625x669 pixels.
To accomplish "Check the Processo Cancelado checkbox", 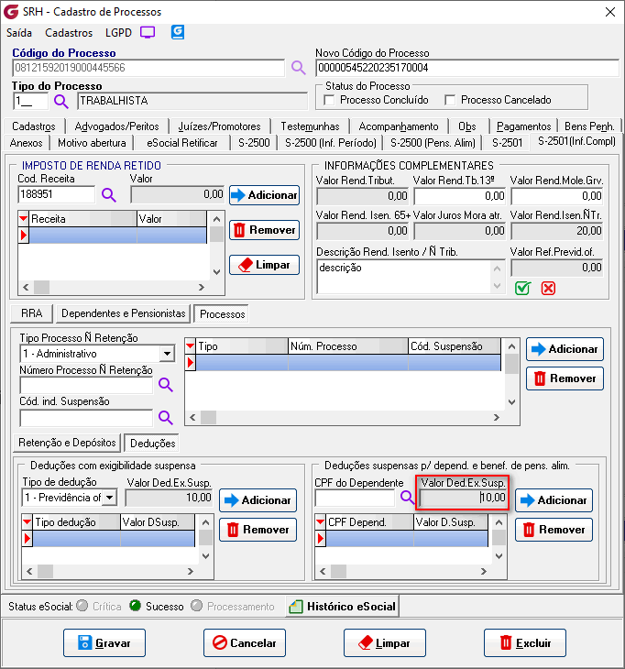I will pyautogui.click(x=450, y=100).
